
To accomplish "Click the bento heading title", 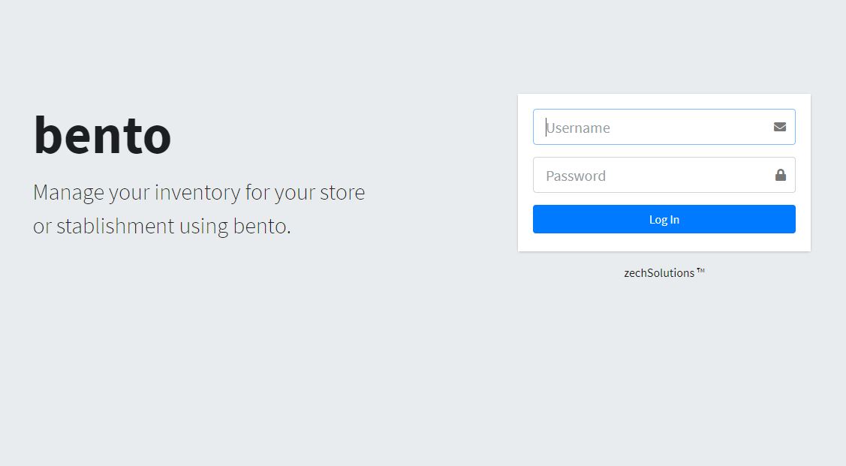I will 103,135.
